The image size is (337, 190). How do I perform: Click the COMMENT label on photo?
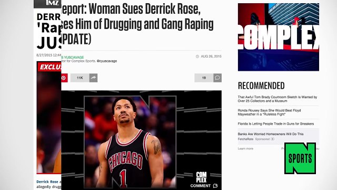tap(200, 186)
